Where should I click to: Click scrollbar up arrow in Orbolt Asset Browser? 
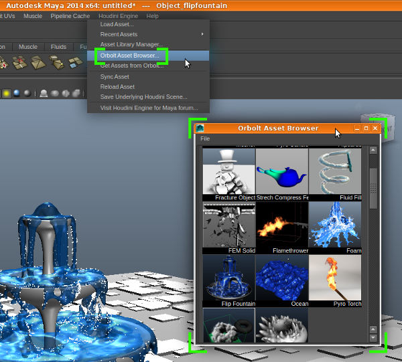[x=373, y=150]
